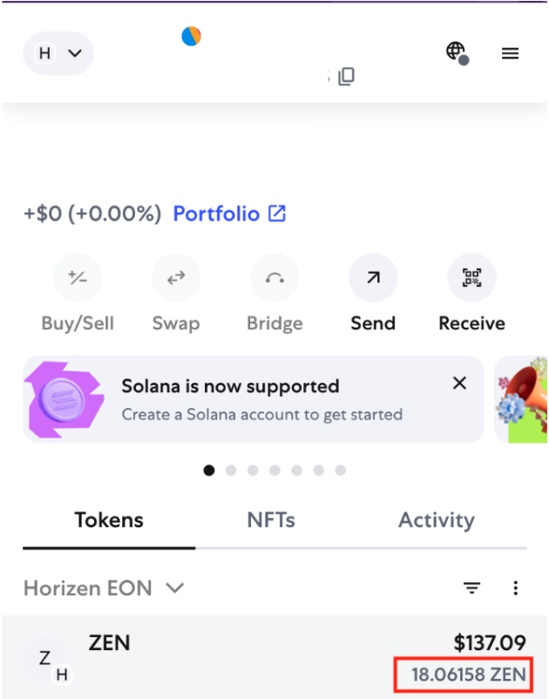Open the Activity tab
The image size is (549, 699).
pyautogui.click(x=436, y=519)
